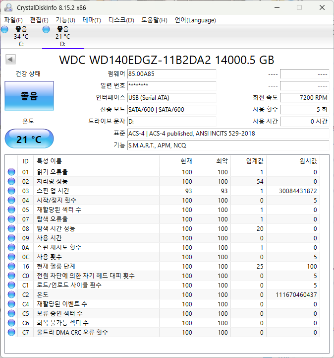Click the power on hours field 0 시간

304,122
